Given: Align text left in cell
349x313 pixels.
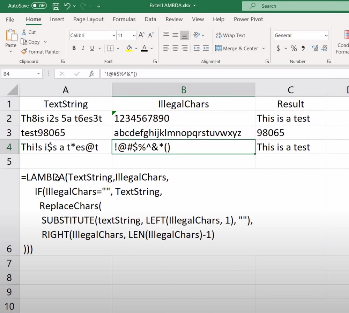Looking at the screenshot, I should pos(166,48).
